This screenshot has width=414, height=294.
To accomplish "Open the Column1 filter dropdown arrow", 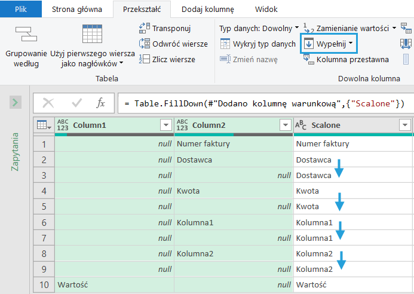I will click(x=165, y=125).
